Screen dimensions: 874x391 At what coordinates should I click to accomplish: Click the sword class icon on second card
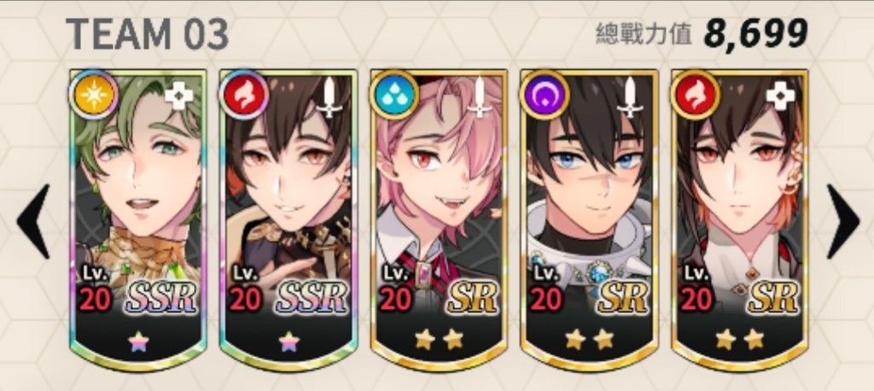[329, 97]
